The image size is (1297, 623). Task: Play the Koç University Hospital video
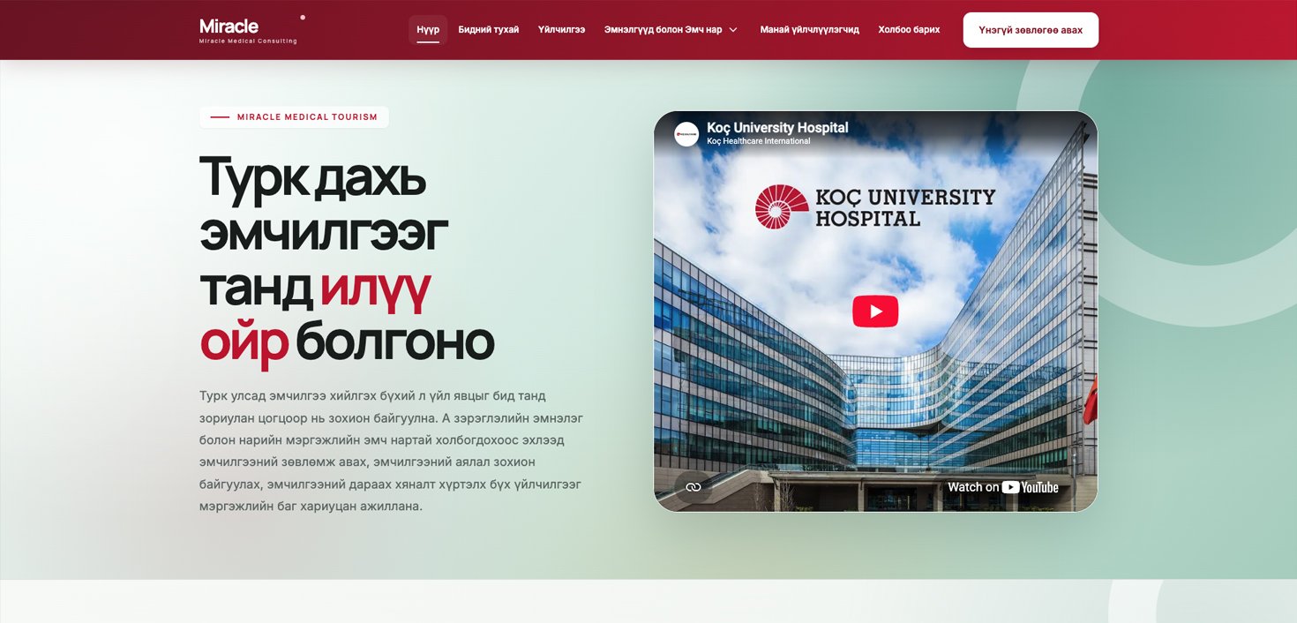coord(875,311)
